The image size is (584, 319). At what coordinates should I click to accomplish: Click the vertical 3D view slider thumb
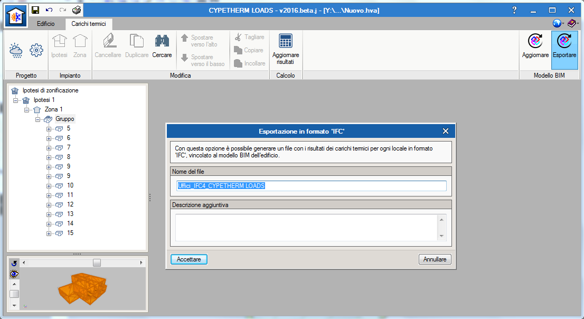[14, 294]
